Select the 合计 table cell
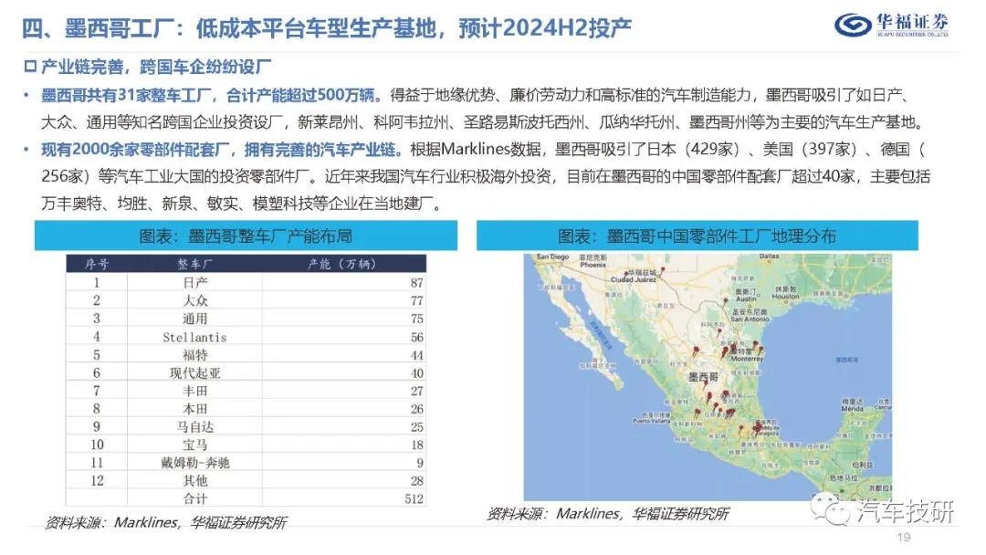The width and height of the screenshot is (986, 555). 195,499
